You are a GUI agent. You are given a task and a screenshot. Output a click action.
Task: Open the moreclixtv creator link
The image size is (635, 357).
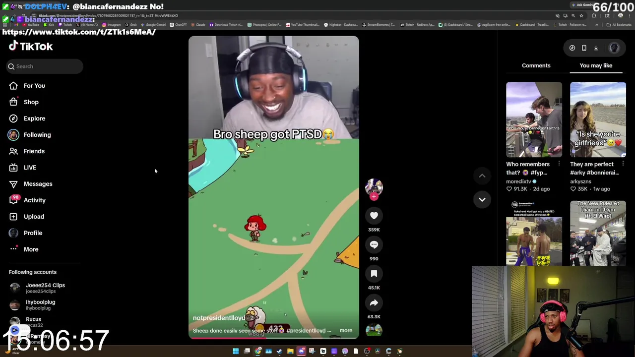click(518, 181)
